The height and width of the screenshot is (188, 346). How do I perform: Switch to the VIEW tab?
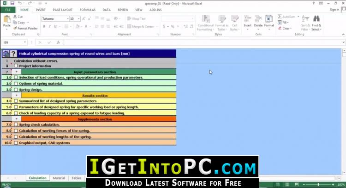(139, 10)
